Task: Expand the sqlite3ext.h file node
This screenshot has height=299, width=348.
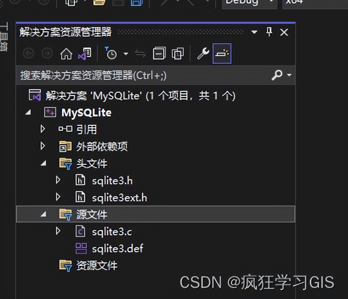Action: coord(58,197)
